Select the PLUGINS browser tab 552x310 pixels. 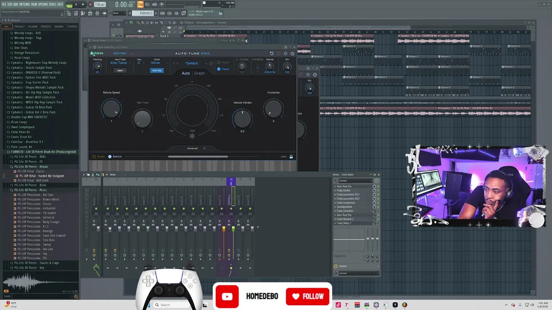click(x=33, y=26)
